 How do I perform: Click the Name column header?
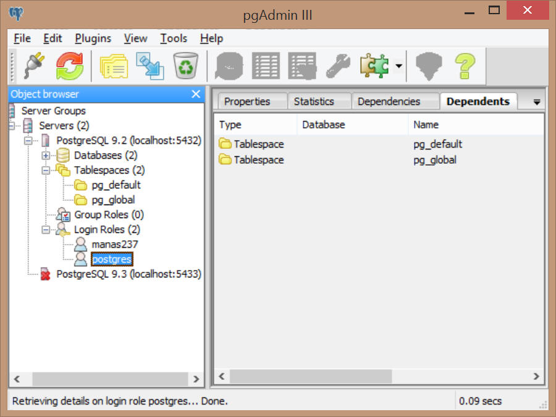pyautogui.click(x=476, y=124)
